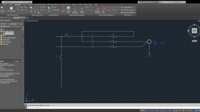Click the Help icon in the title bar
The image size is (200, 112).
(183, 2)
